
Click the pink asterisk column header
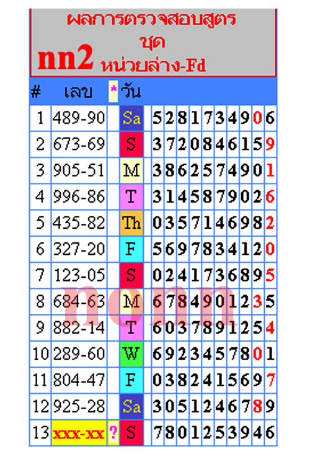(113, 91)
